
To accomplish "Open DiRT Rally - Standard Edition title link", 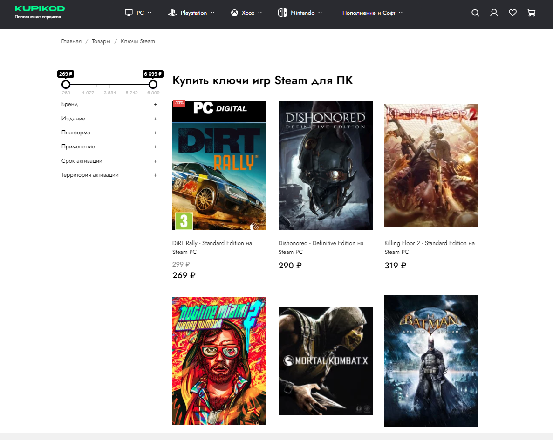I will [x=212, y=247].
